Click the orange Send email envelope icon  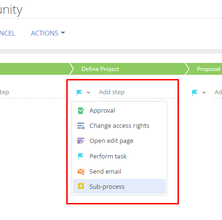(81, 172)
